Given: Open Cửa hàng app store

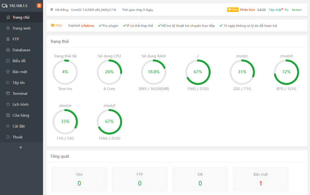Looking at the screenshot, I should (x=21, y=115).
